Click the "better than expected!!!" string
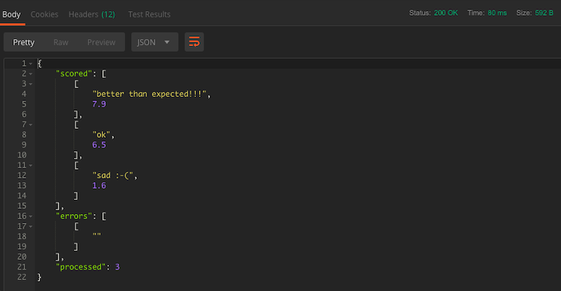 click(x=150, y=94)
